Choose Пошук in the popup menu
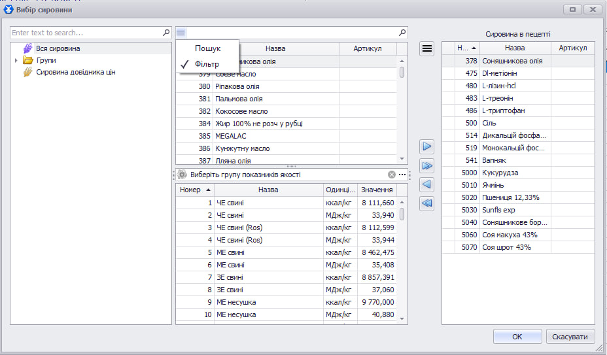607x355 pixels. [x=207, y=48]
